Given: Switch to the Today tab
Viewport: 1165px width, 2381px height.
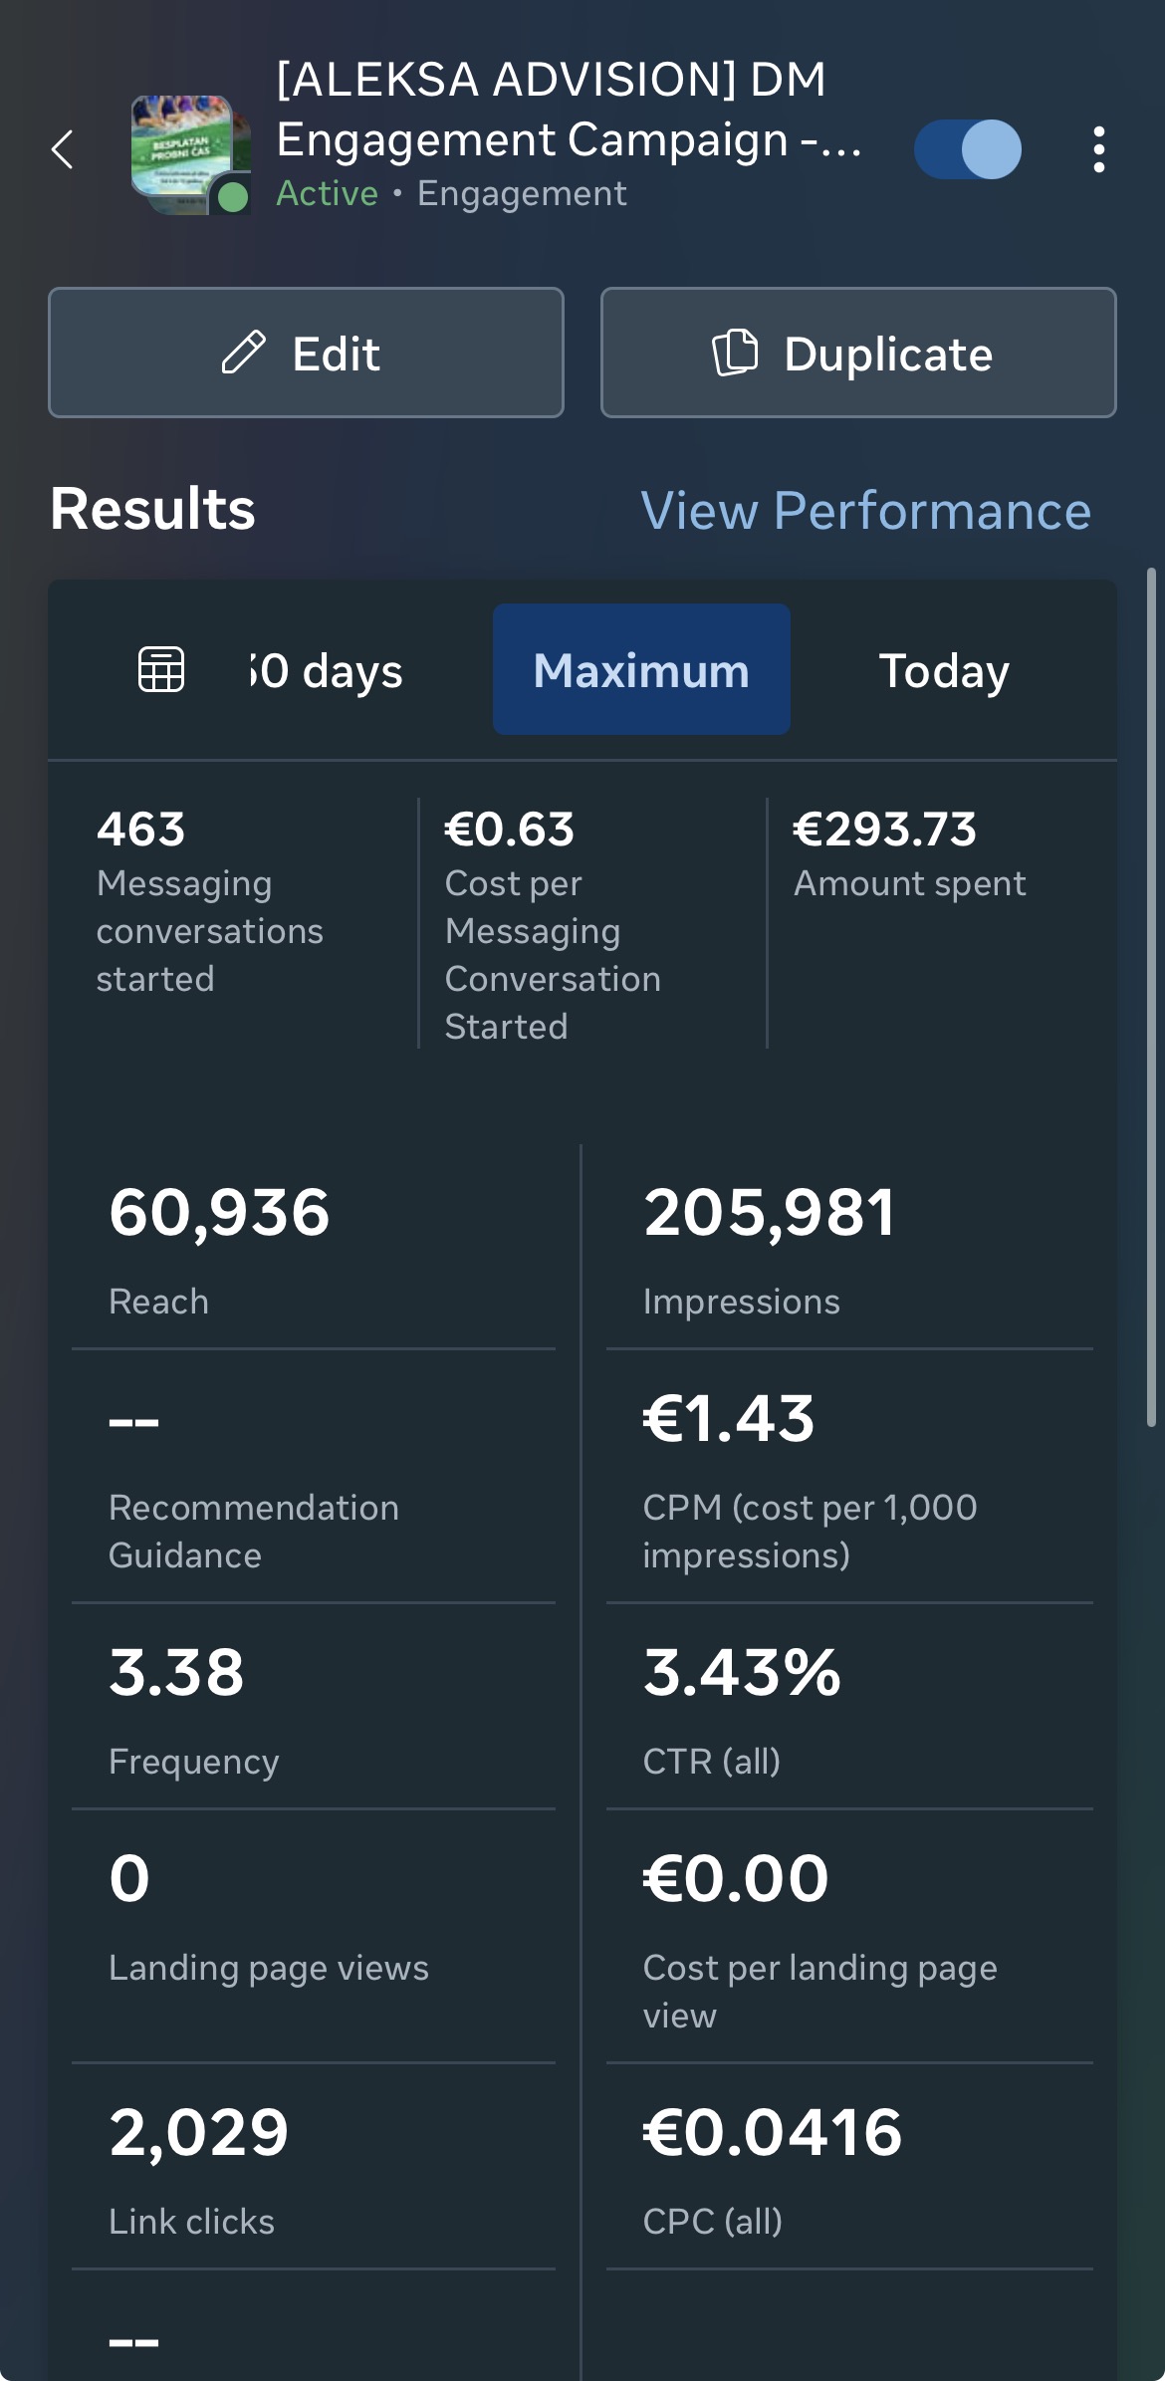Looking at the screenshot, I should (x=943, y=669).
